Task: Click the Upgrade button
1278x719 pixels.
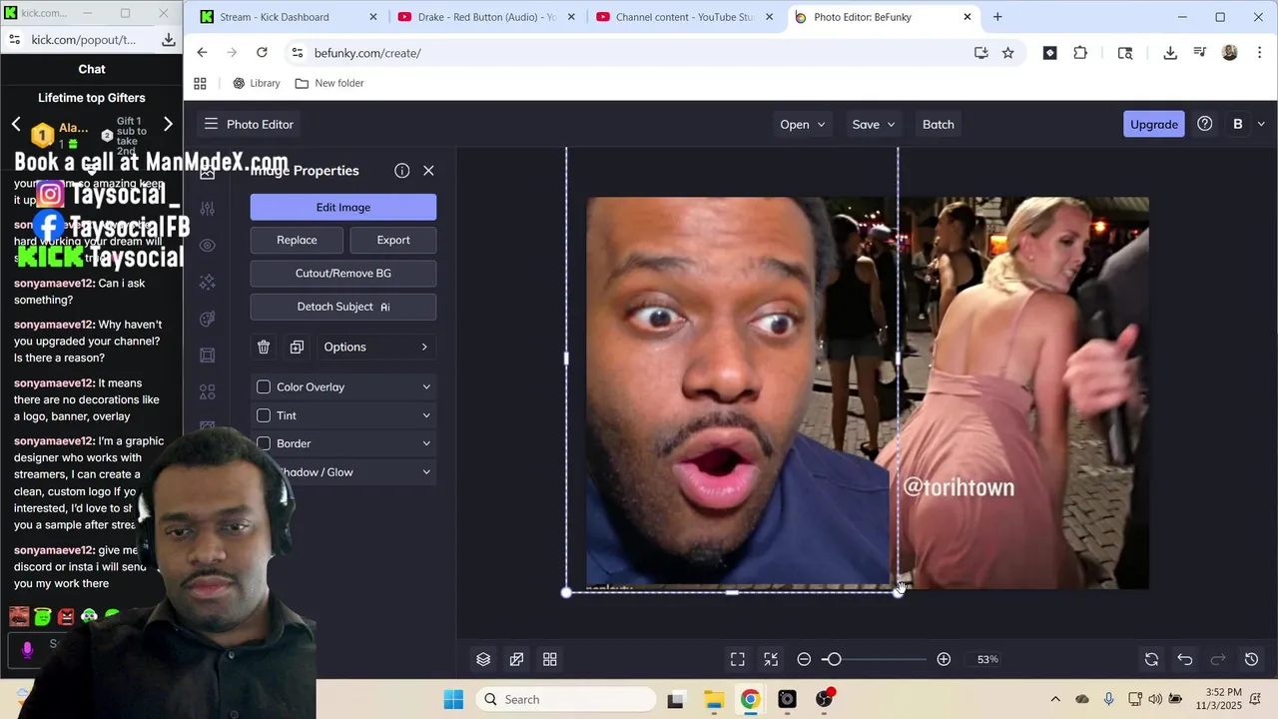Action: 1154,124
